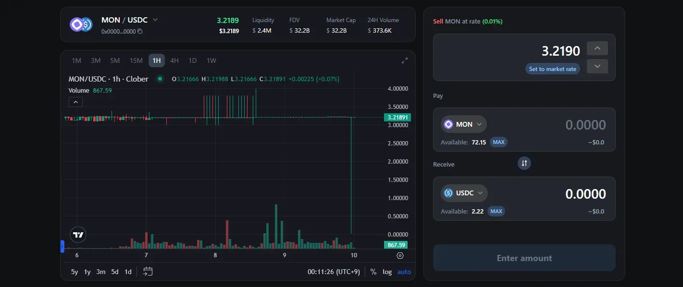Image resolution: width=683 pixels, height=287 pixels.
Task: Click Set to market rate button
Action: coord(552,69)
